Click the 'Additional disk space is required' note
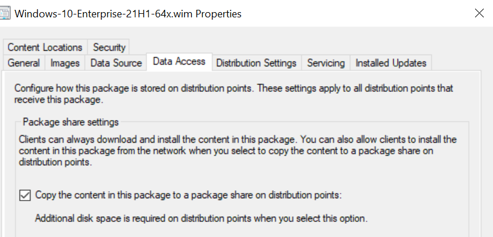The image size is (493, 237). click(201, 218)
